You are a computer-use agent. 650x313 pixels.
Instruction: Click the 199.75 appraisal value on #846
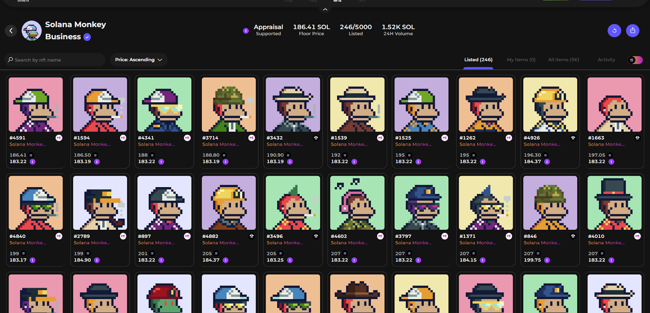(x=532, y=260)
